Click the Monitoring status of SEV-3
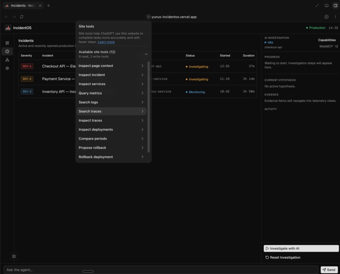Image resolution: width=340 pixels, height=274 pixels. 195,92
